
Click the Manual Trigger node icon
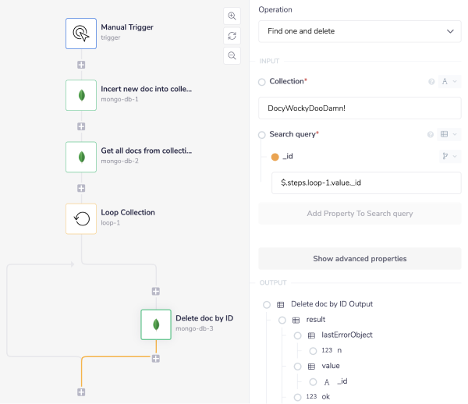tap(81, 33)
